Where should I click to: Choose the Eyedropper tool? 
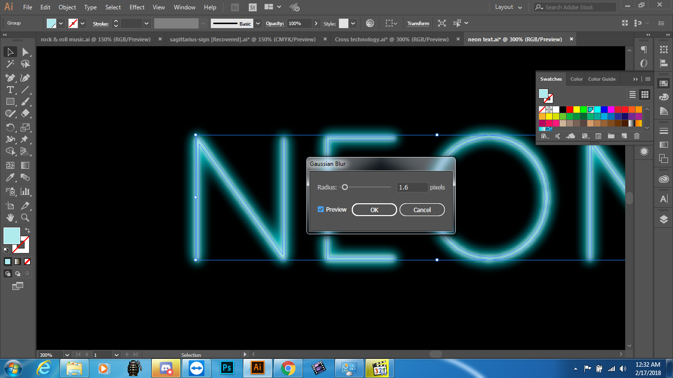click(10, 178)
